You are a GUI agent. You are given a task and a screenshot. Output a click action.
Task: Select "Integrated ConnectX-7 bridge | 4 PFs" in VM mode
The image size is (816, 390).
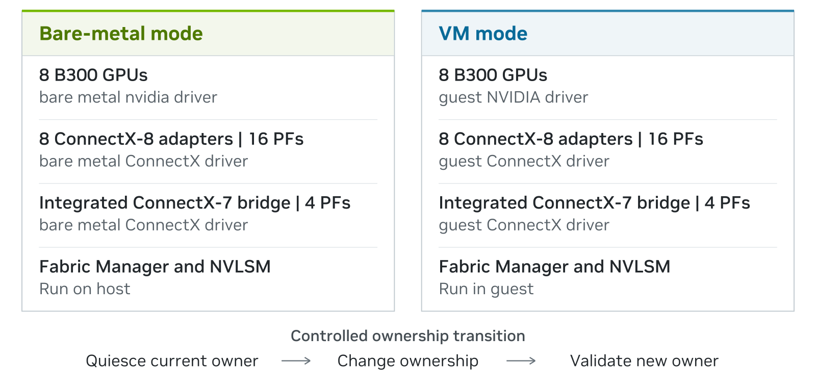[x=594, y=203]
